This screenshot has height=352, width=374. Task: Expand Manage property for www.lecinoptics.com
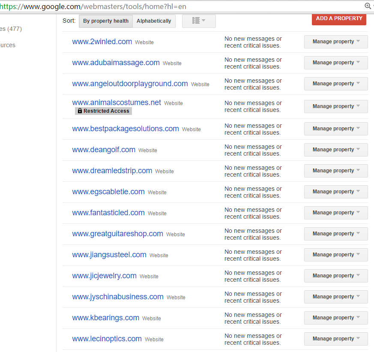(x=336, y=339)
